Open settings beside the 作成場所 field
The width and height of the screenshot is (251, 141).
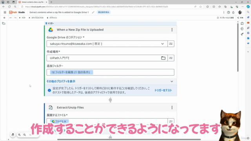tap(171, 58)
